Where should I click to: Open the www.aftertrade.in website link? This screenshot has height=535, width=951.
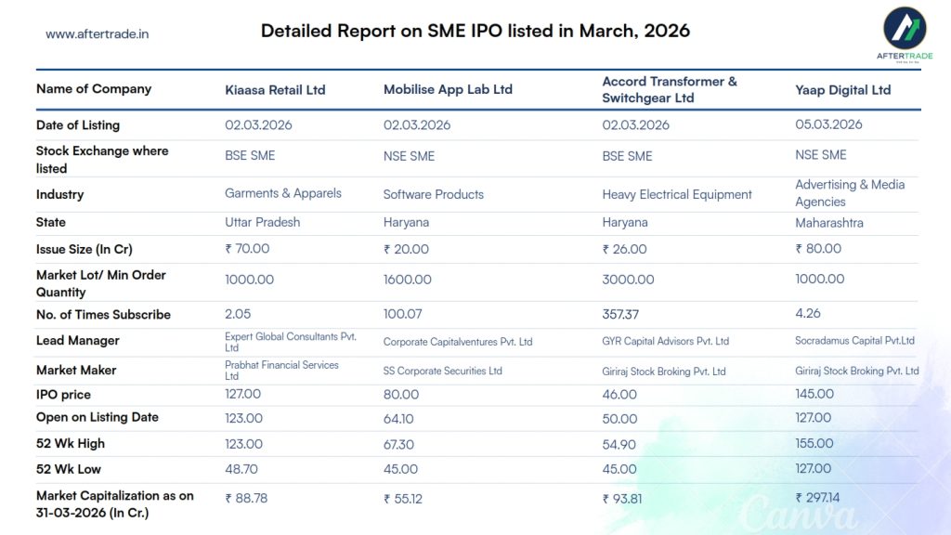click(97, 34)
